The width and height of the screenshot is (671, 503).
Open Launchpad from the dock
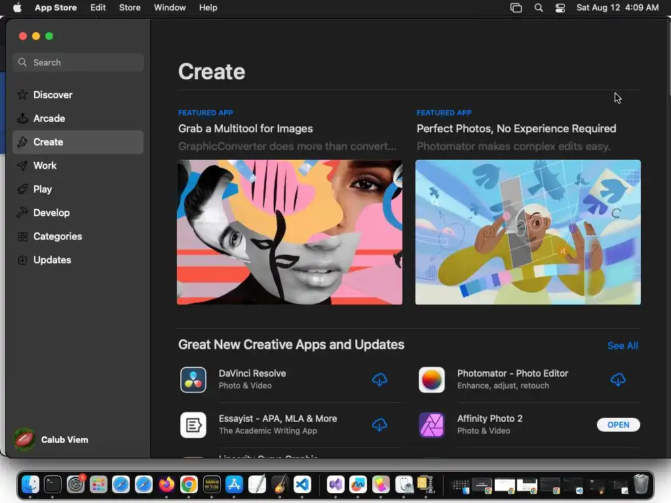coord(98,485)
